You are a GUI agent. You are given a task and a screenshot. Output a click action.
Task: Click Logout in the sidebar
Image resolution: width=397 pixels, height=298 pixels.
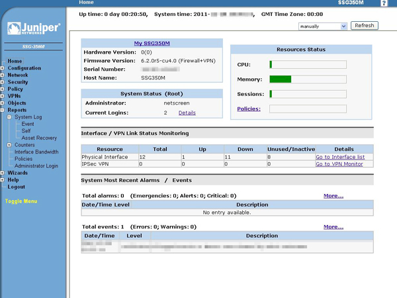[x=16, y=187]
